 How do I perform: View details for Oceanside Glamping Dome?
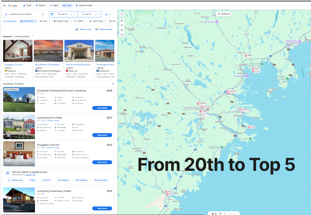point(102,108)
